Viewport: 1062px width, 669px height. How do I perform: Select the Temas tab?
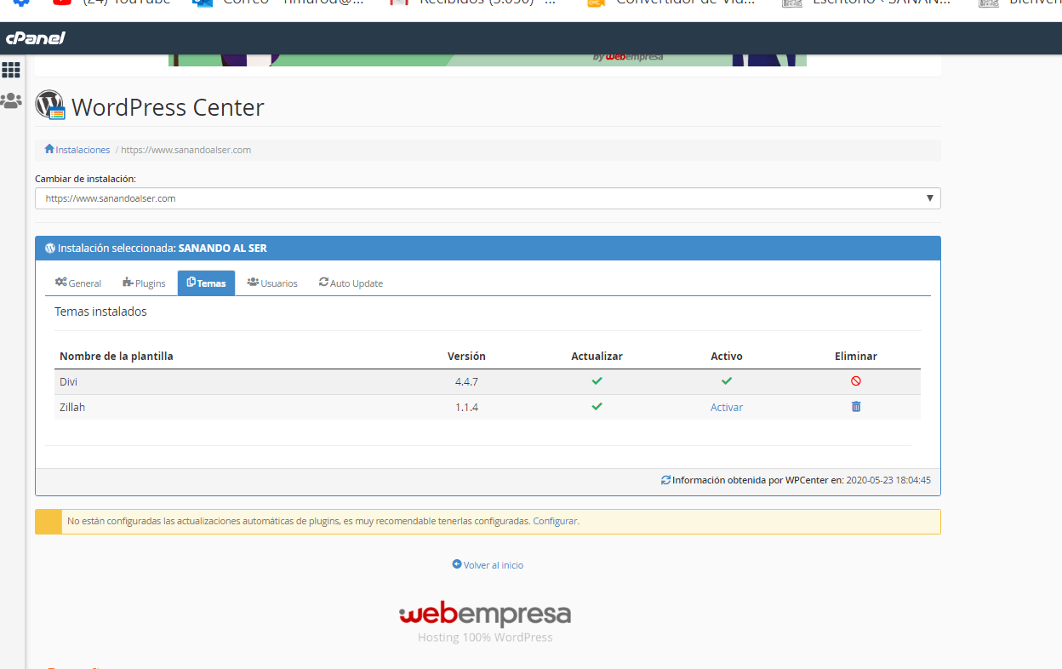206,283
